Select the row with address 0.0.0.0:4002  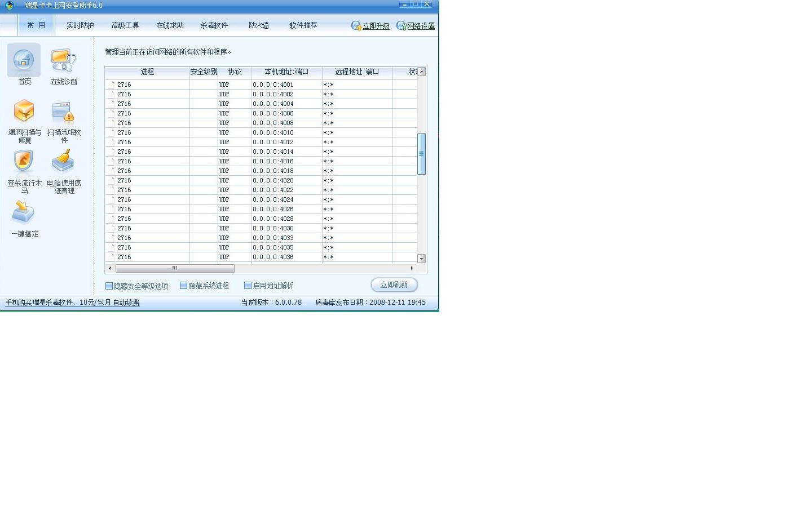[x=261, y=94]
